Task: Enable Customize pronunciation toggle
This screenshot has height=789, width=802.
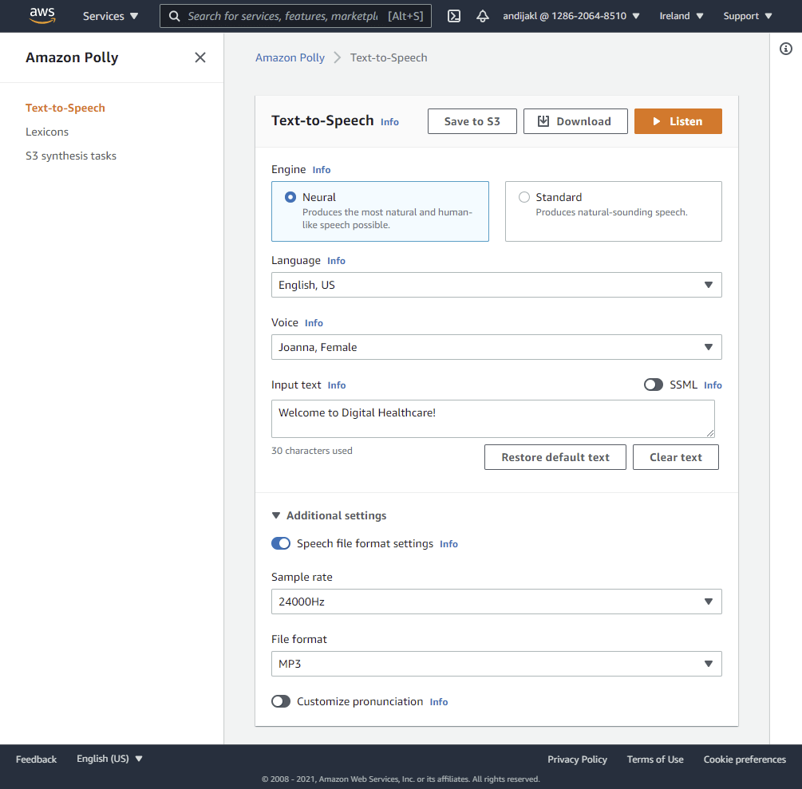Action: (281, 701)
